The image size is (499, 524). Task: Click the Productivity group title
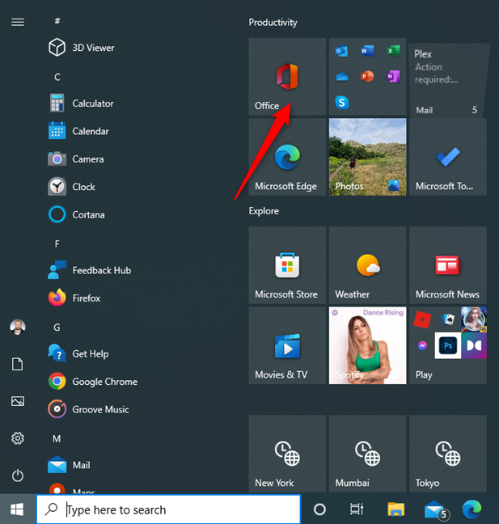point(273,23)
